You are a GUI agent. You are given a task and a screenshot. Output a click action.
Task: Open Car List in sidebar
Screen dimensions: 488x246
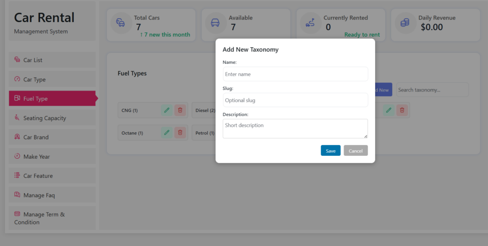52,60
